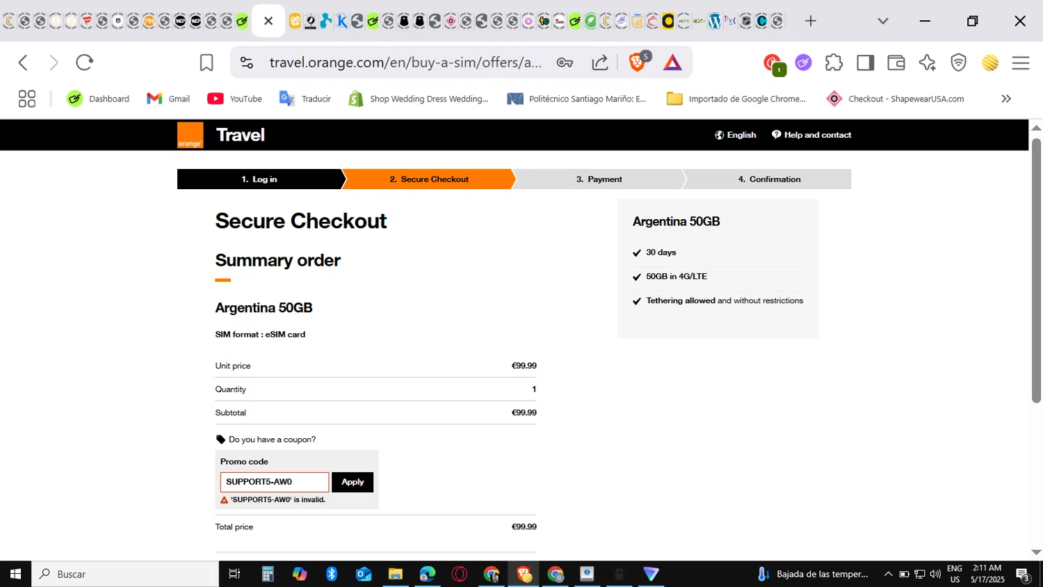
Task: Open the tab search dropdown arrow
Action: (x=883, y=21)
